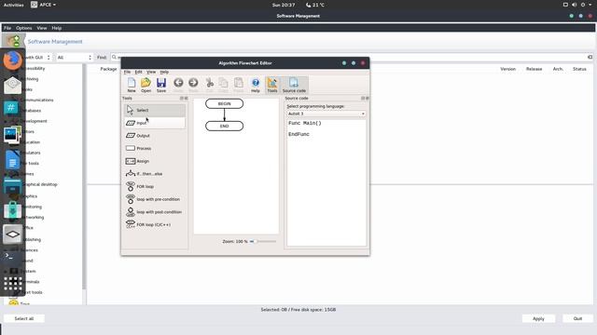Pick the Input block tool
This screenshot has height=335, width=597.
click(155, 123)
